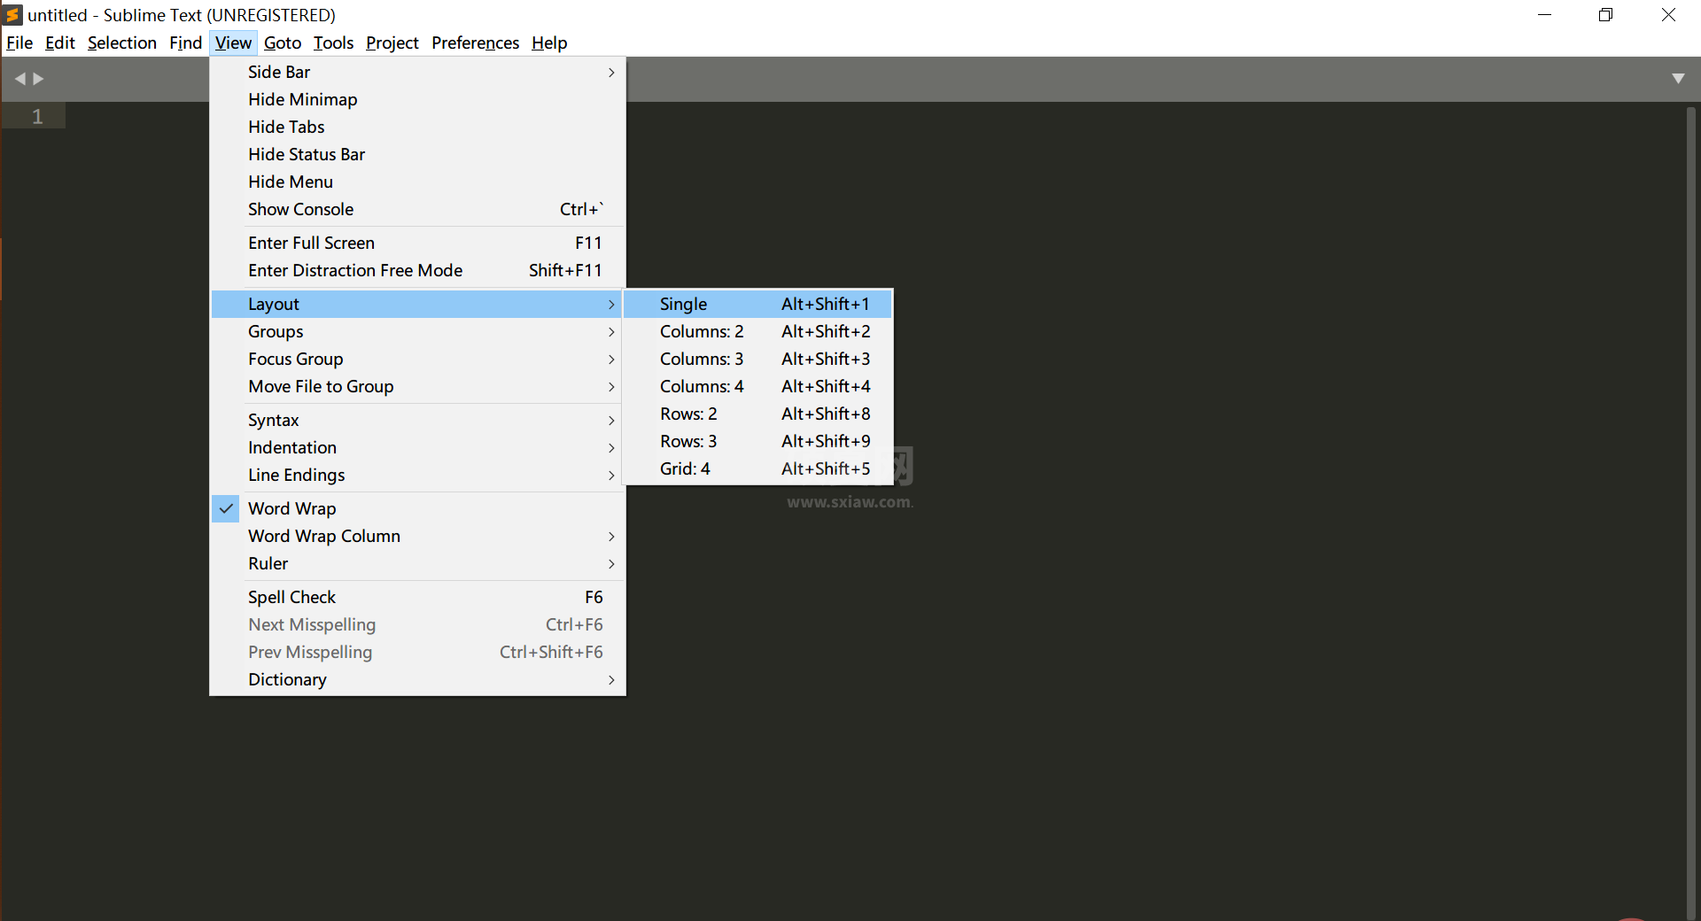The width and height of the screenshot is (1701, 921).
Task: Select Columns: 2 layout
Action: click(757, 331)
